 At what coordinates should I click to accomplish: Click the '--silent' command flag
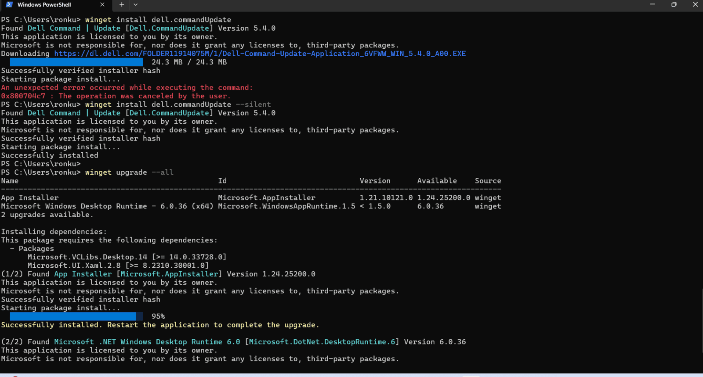click(253, 104)
